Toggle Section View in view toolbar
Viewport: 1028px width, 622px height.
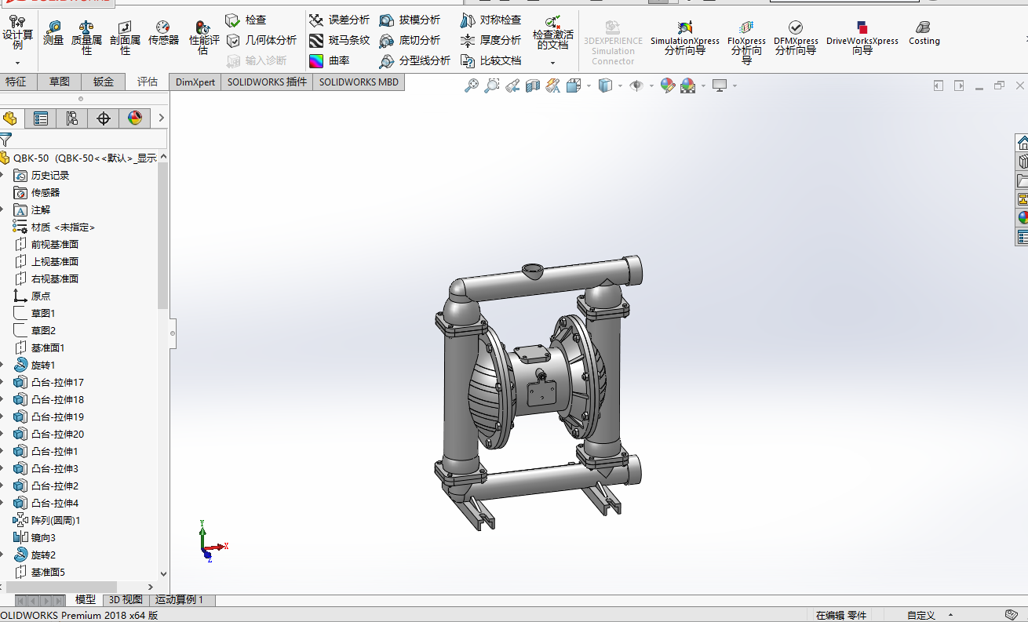click(533, 85)
